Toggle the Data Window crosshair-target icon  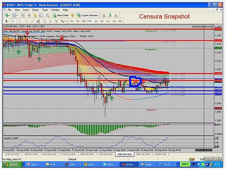click(x=29, y=15)
